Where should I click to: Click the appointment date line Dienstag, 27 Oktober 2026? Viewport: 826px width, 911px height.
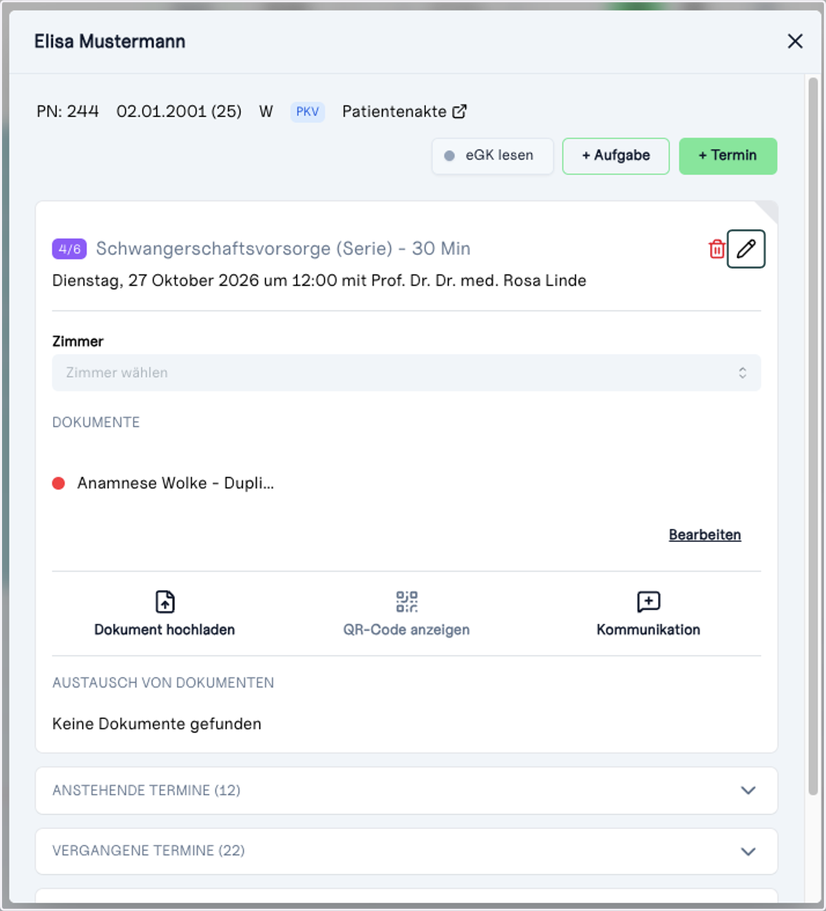[319, 281]
